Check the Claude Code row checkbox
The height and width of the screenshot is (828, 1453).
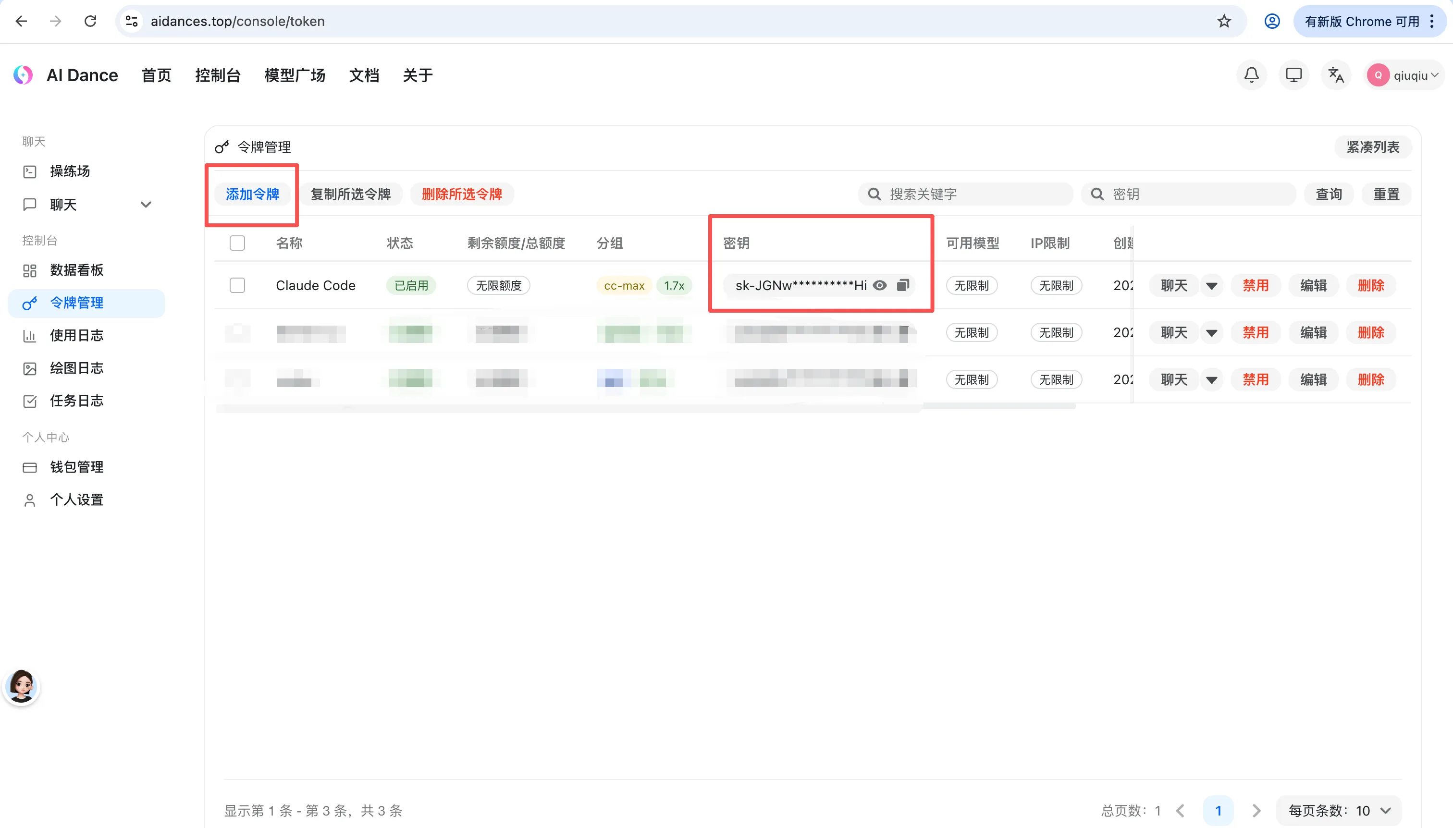pos(237,285)
